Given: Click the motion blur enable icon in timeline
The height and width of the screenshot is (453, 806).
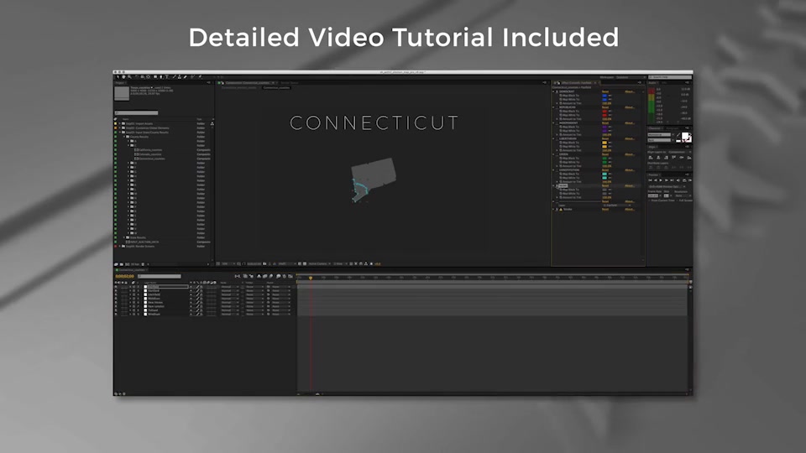Looking at the screenshot, I should point(270,276).
